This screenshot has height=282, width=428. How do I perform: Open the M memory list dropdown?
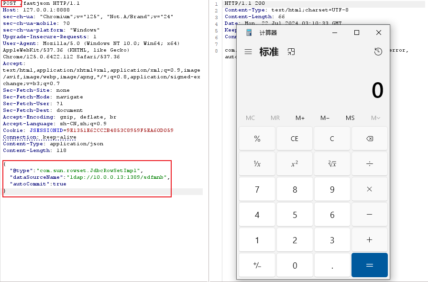[375, 118]
